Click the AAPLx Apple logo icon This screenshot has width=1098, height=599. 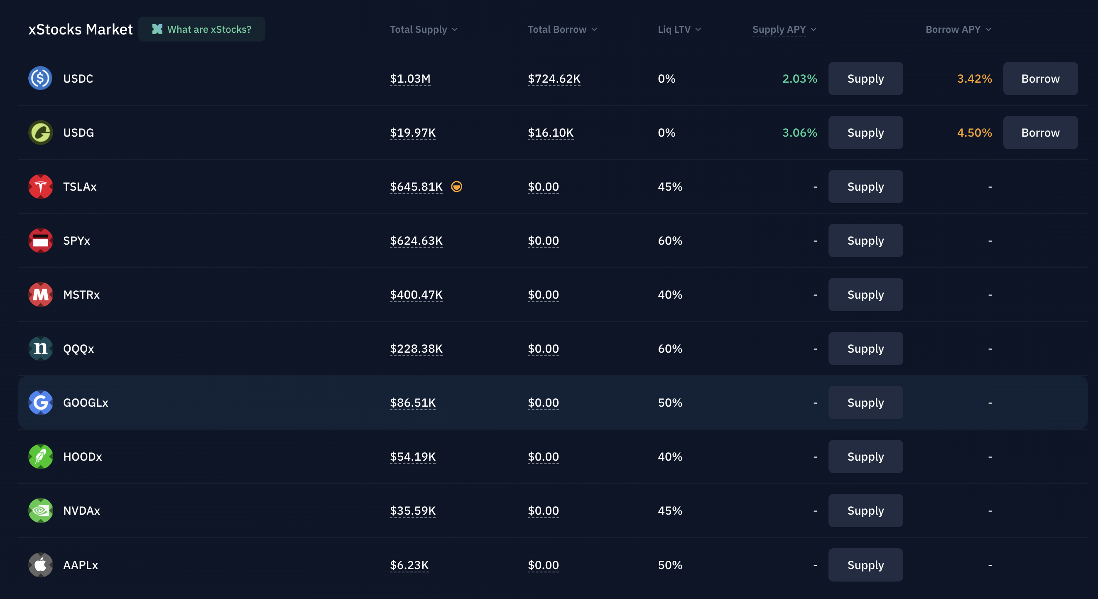pos(41,565)
